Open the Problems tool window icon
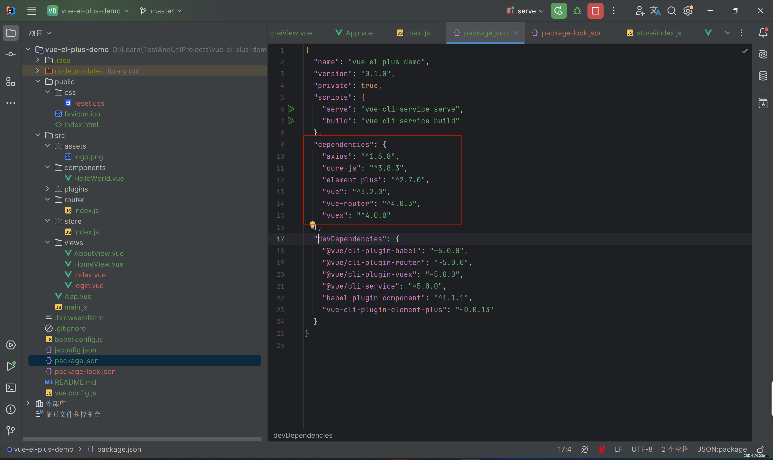This screenshot has width=773, height=460. tap(10, 409)
